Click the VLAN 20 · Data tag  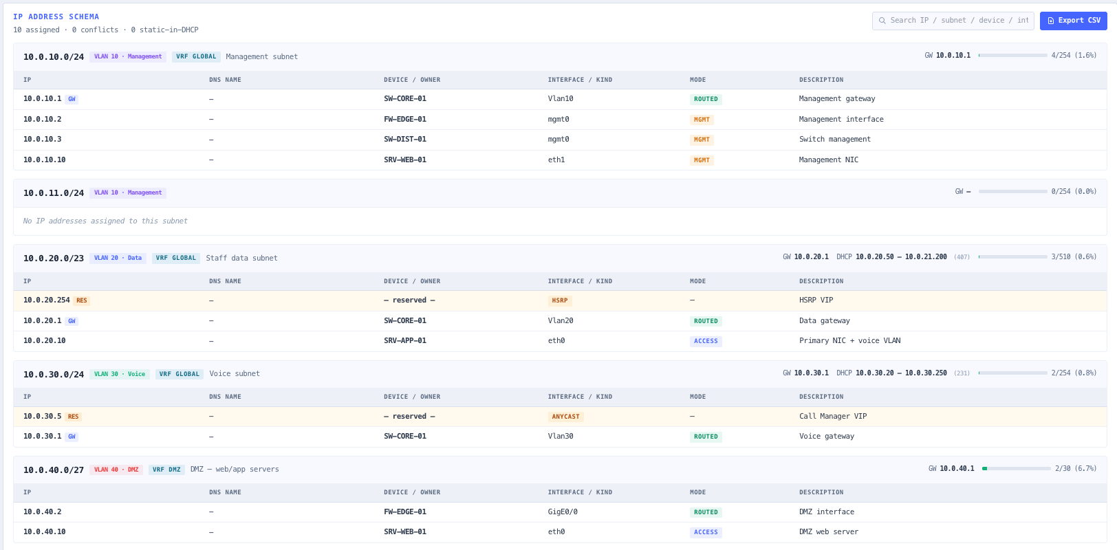coord(118,258)
